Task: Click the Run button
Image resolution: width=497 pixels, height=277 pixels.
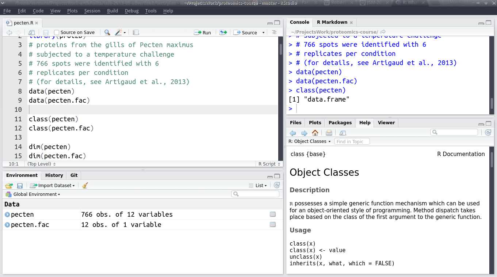Action: [x=203, y=33]
